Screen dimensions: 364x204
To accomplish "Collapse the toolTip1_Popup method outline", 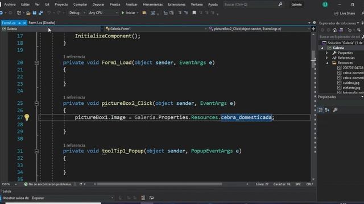I will (36, 151).
